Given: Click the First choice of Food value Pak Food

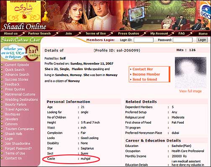Looking at the screenshot, I should point(177,122).
